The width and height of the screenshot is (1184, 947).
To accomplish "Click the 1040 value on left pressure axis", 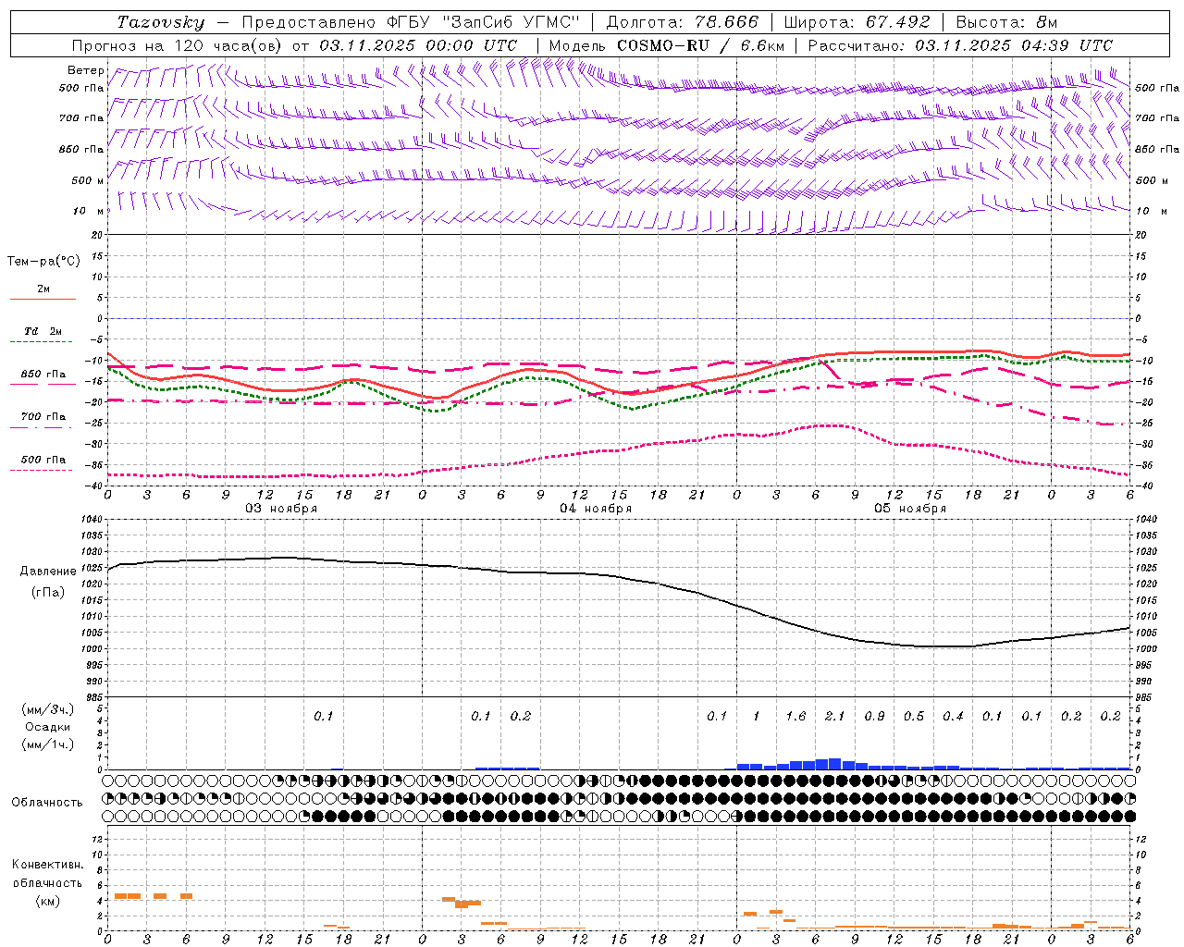I will coord(91,520).
